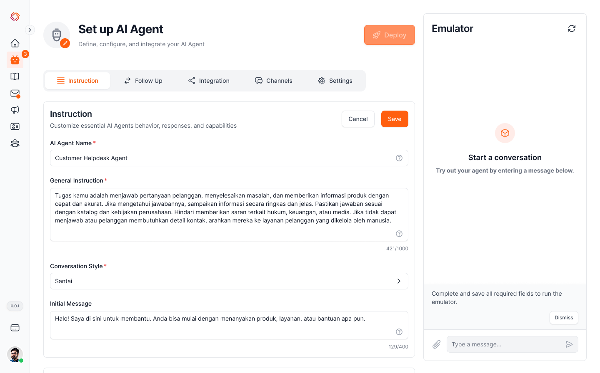
Task: Open the home page from sidebar
Action: coord(15,43)
